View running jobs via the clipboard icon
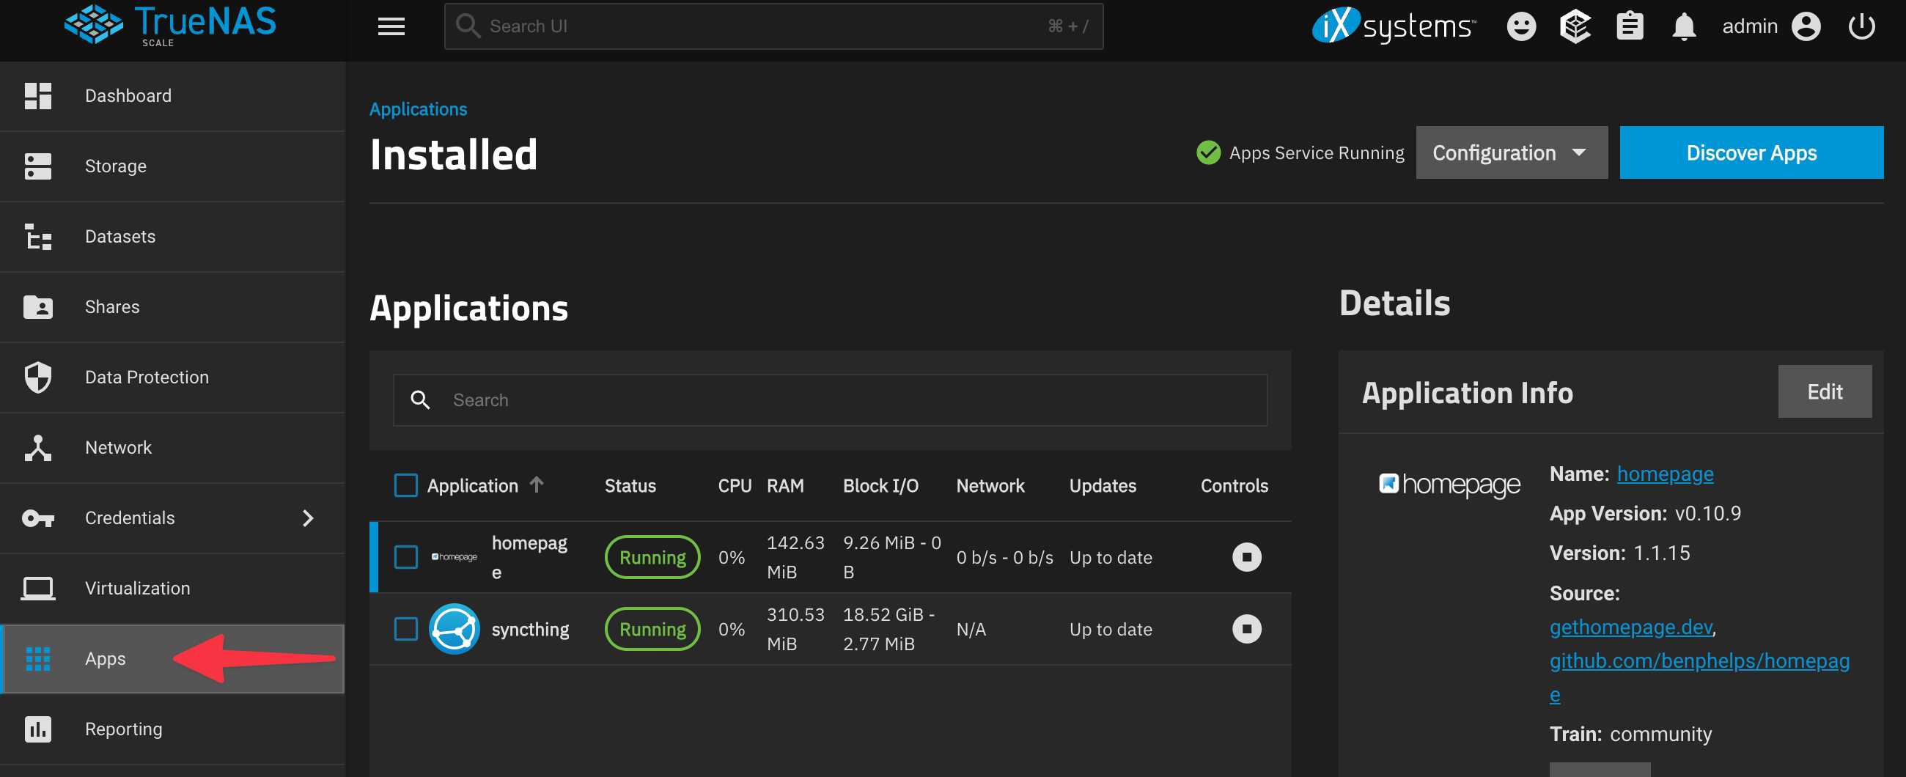Viewport: 1906px width, 777px height. (x=1630, y=26)
